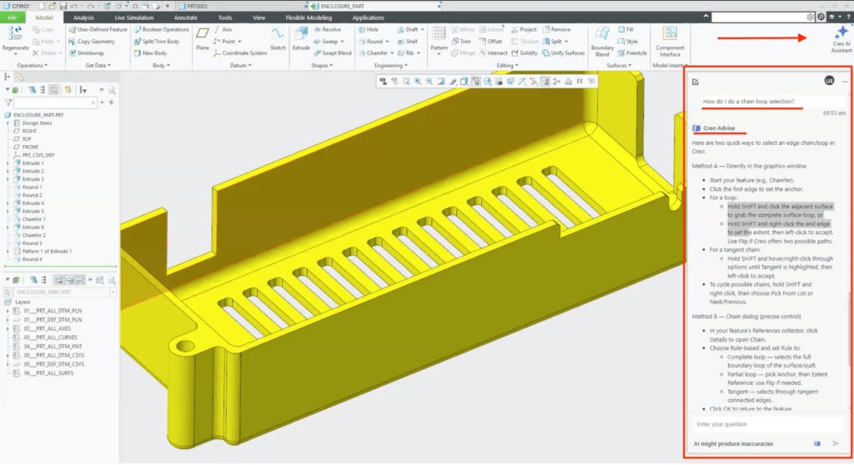Select the FRONT datum plane
The width and height of the screenshot is (854, 465).
point(30,147)
